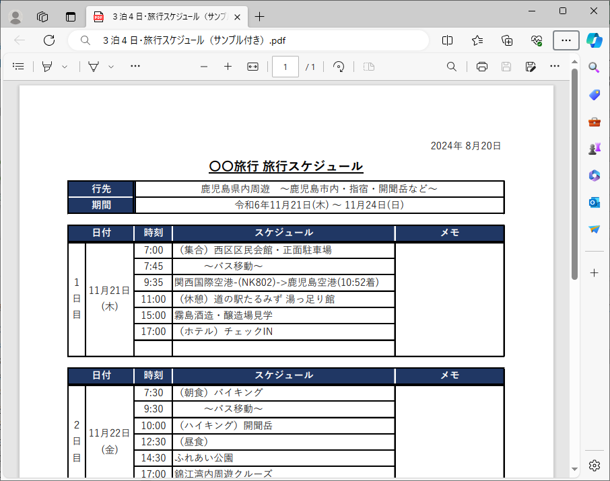
Task: Print the travel schedule PDF
Action: [x=483, y=67]
